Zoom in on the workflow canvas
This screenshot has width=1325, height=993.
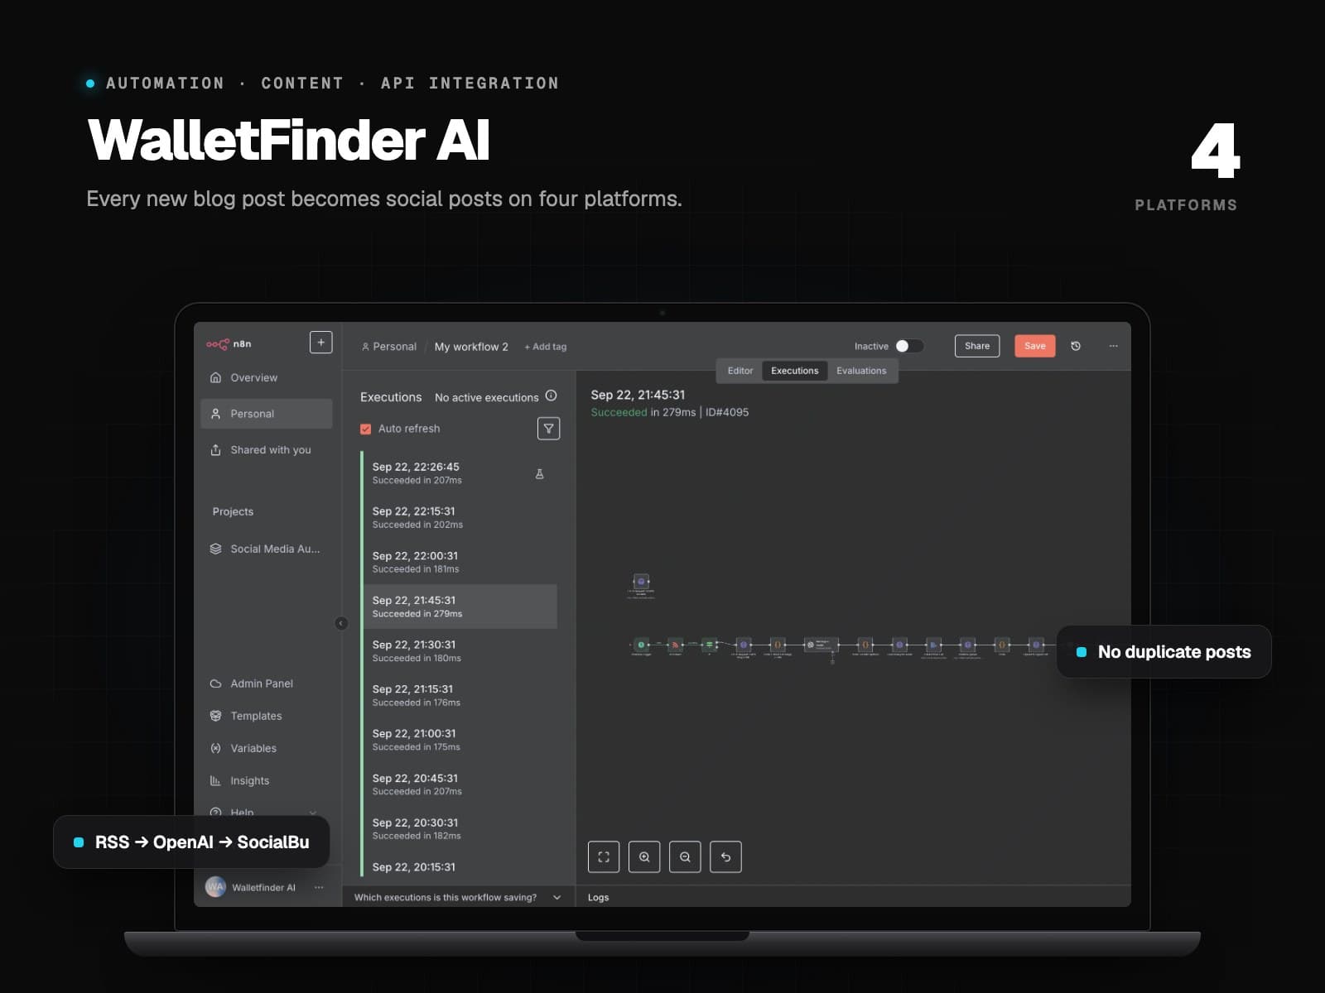click(x=644, y=856)
